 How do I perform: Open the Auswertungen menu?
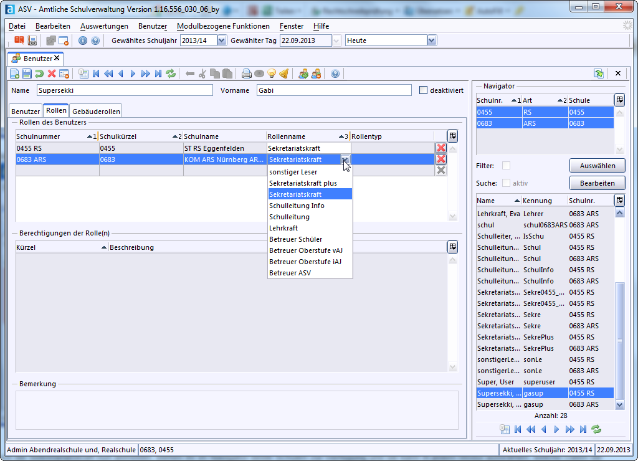click(104, 26)
